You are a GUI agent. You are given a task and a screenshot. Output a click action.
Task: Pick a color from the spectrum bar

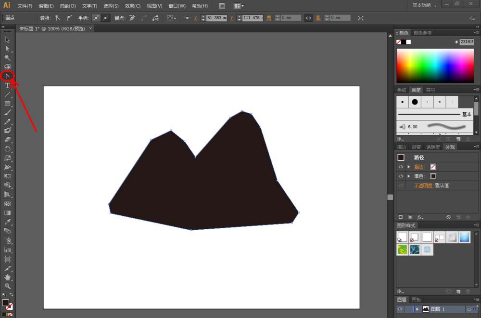pyautogui.click(x=435, y=66)
